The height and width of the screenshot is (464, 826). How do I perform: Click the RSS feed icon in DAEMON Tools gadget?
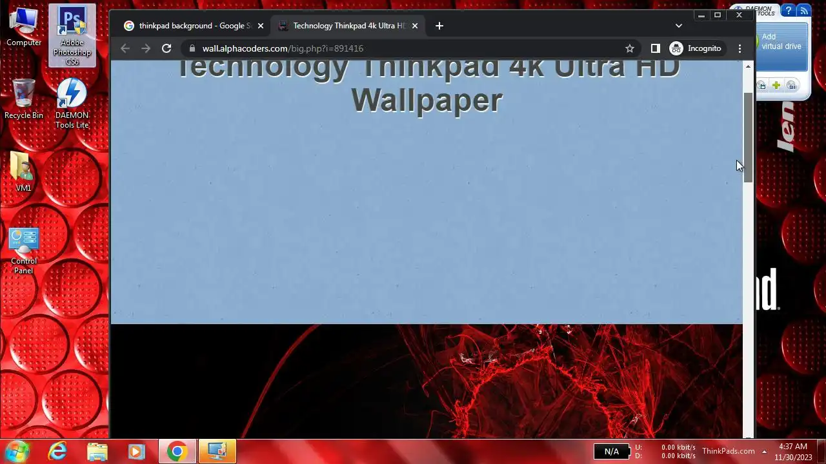[803, 11]
